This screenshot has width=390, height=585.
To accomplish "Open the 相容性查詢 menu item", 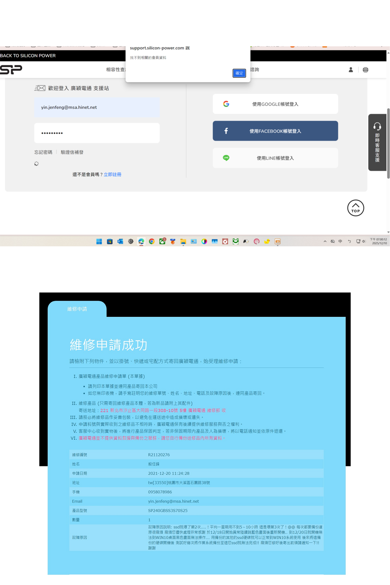I will click(x=115, y=70).
